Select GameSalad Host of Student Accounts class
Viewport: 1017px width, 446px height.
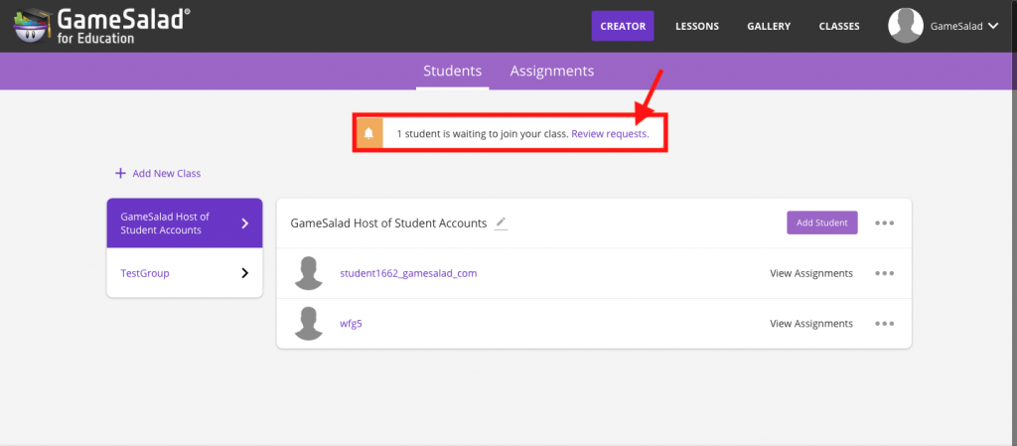[185, 223]
